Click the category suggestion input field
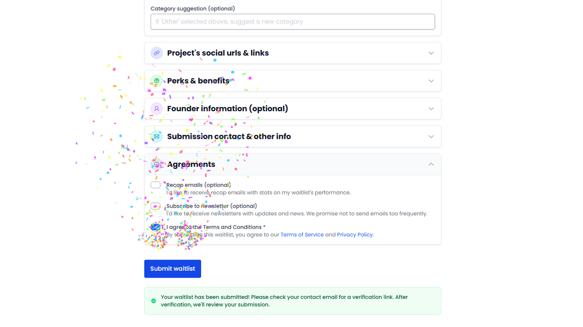This screenshot has height=327, width=583. coord(292,21)
